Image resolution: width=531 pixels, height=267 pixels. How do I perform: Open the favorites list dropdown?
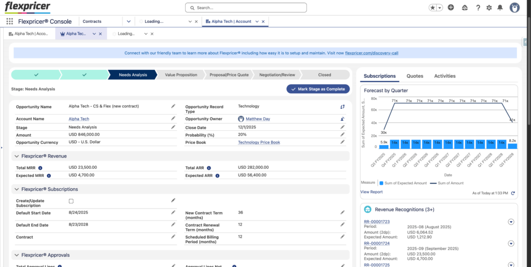click(440, 8)
